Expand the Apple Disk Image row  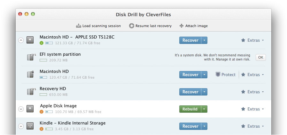(21, 109)
